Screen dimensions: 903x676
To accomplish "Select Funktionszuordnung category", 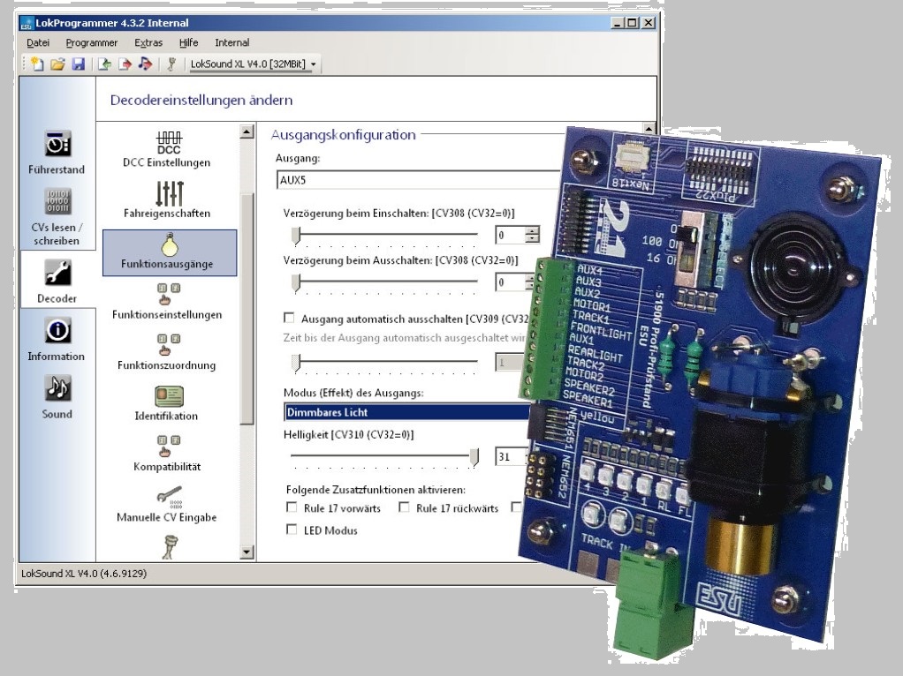I will coord(167,353).
